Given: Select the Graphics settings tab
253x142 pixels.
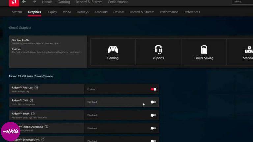Looking at the screenshot, I should pos(34,12).
